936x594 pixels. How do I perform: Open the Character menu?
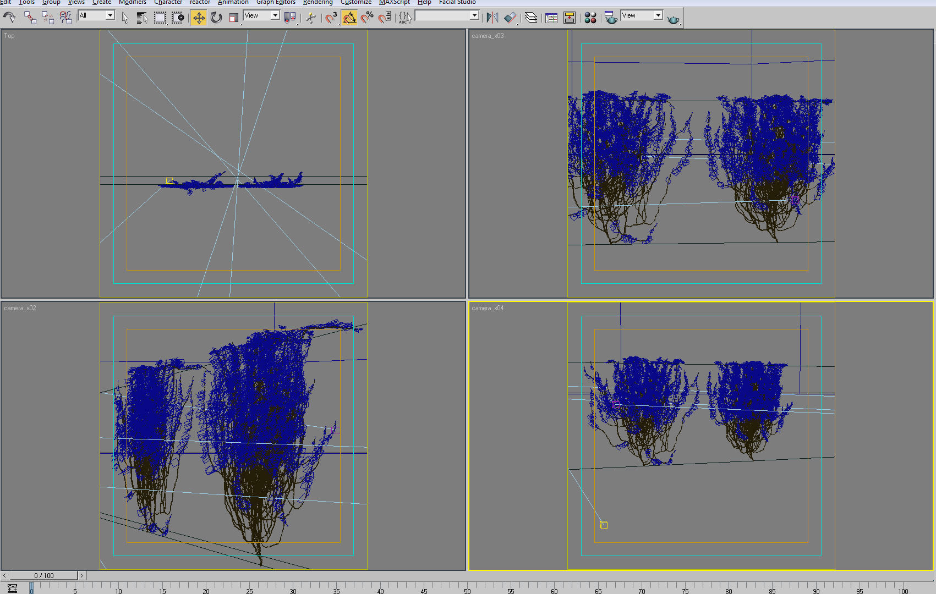[168, 2]
